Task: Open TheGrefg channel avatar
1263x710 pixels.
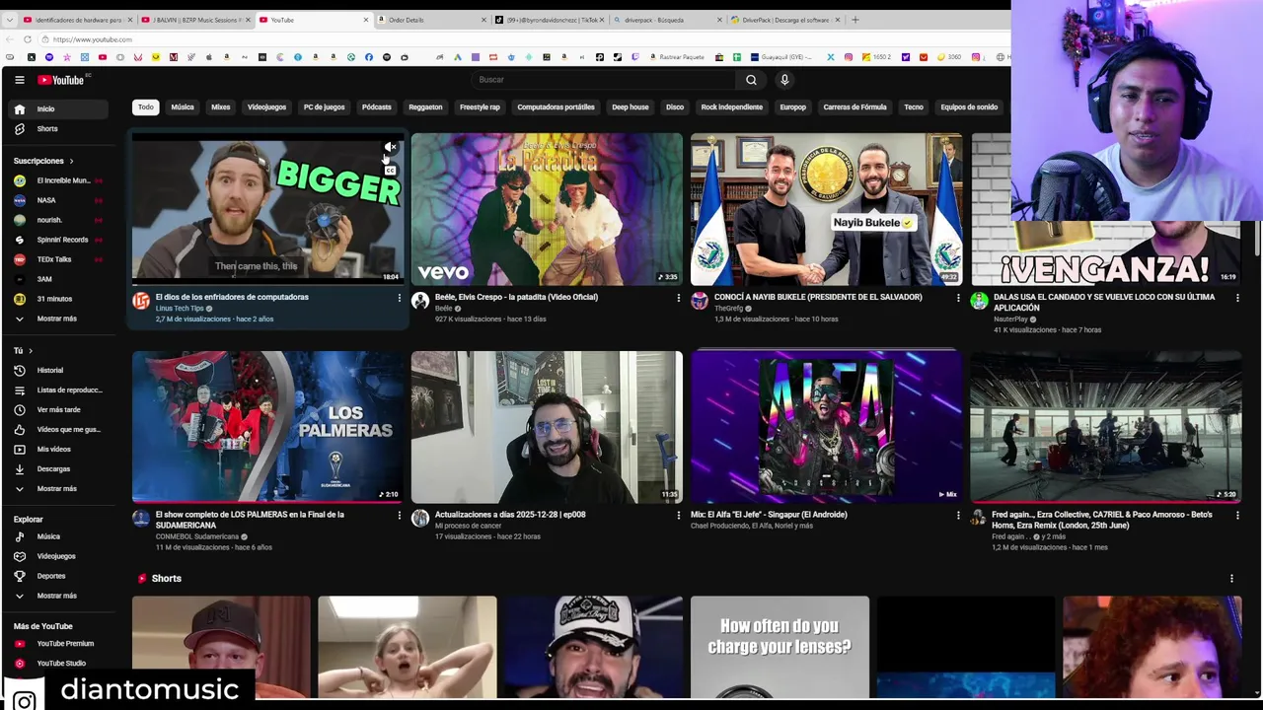Action: point(700,301)
